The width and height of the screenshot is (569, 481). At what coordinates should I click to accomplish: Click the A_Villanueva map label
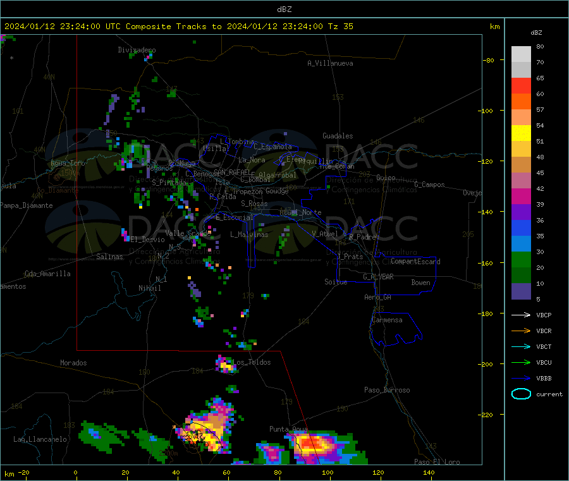(x=330, y=63)
